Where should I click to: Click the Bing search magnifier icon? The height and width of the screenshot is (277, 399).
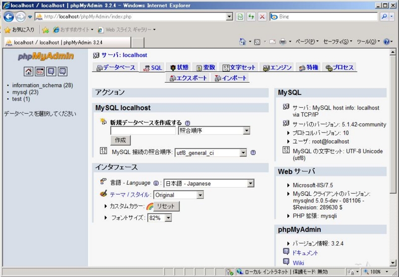pos(384,17)
